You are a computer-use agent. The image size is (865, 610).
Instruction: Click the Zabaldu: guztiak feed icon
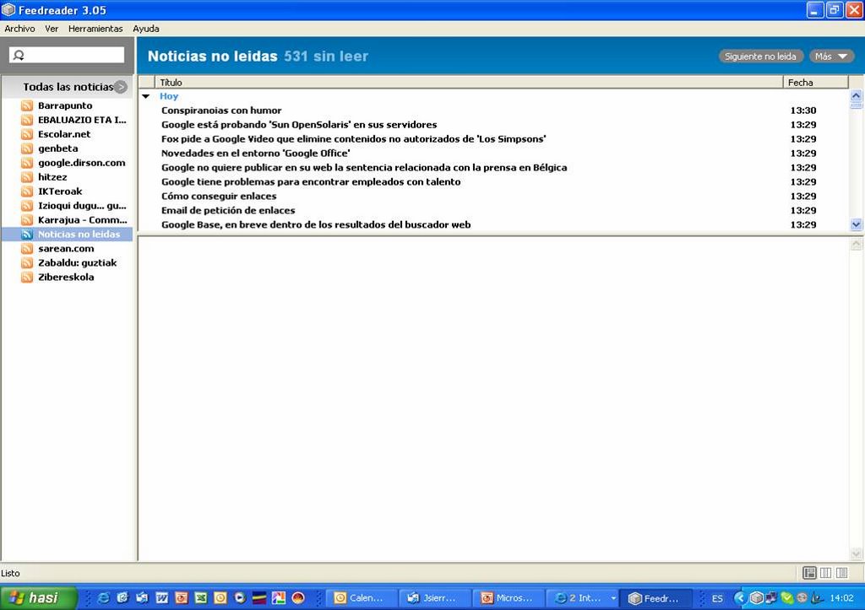[x=27, y=263]
